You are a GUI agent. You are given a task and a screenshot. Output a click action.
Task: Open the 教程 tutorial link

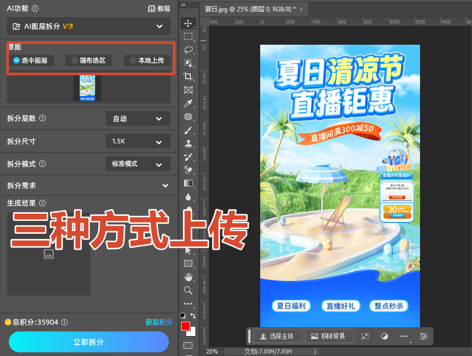tap(159, 8)
